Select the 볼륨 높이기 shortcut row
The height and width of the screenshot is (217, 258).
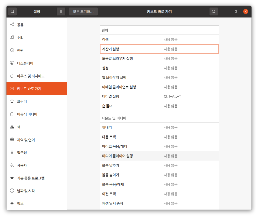(x=159, y=175)
